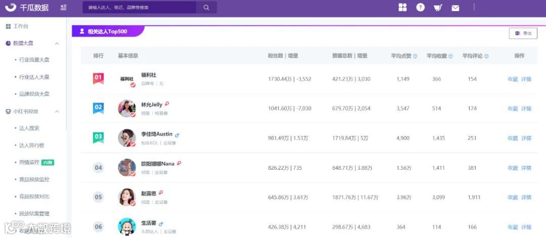Open 竞品投放监控 menu item

(34, 179)
